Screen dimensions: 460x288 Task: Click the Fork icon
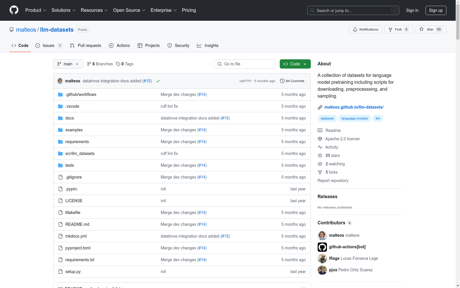click(x=390, y=29)
